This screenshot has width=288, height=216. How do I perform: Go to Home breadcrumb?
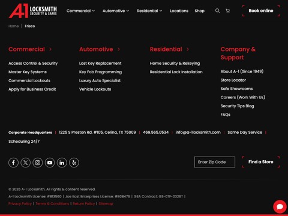[13, 26]
